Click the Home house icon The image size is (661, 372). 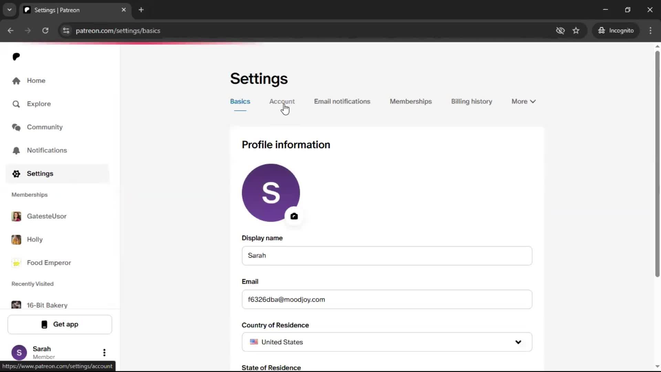point(16,81)
